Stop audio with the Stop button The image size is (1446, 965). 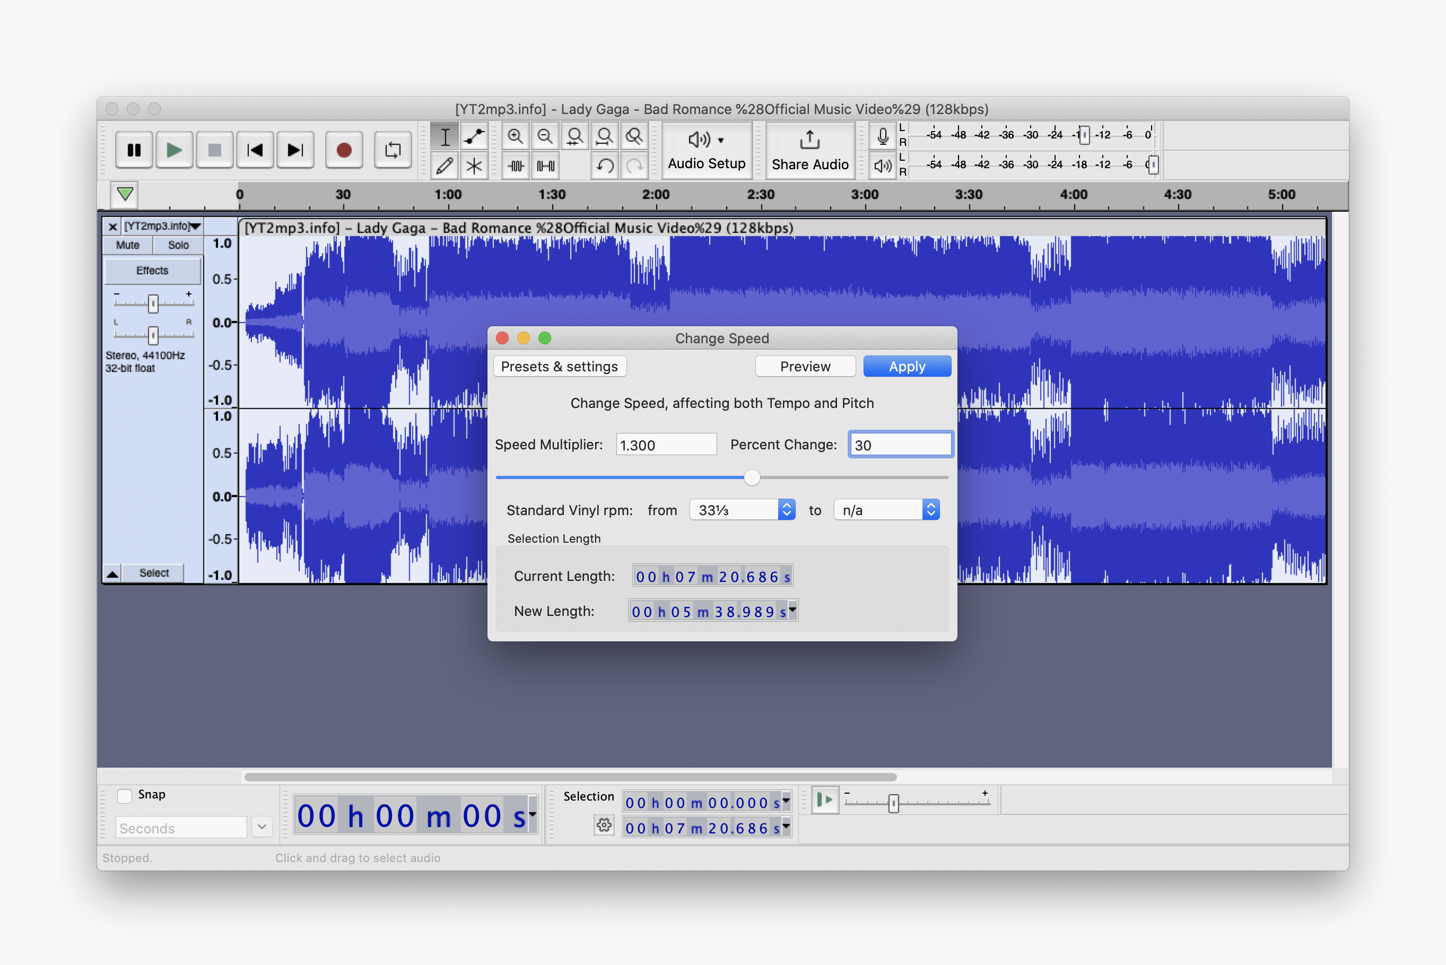coord(214,150)
